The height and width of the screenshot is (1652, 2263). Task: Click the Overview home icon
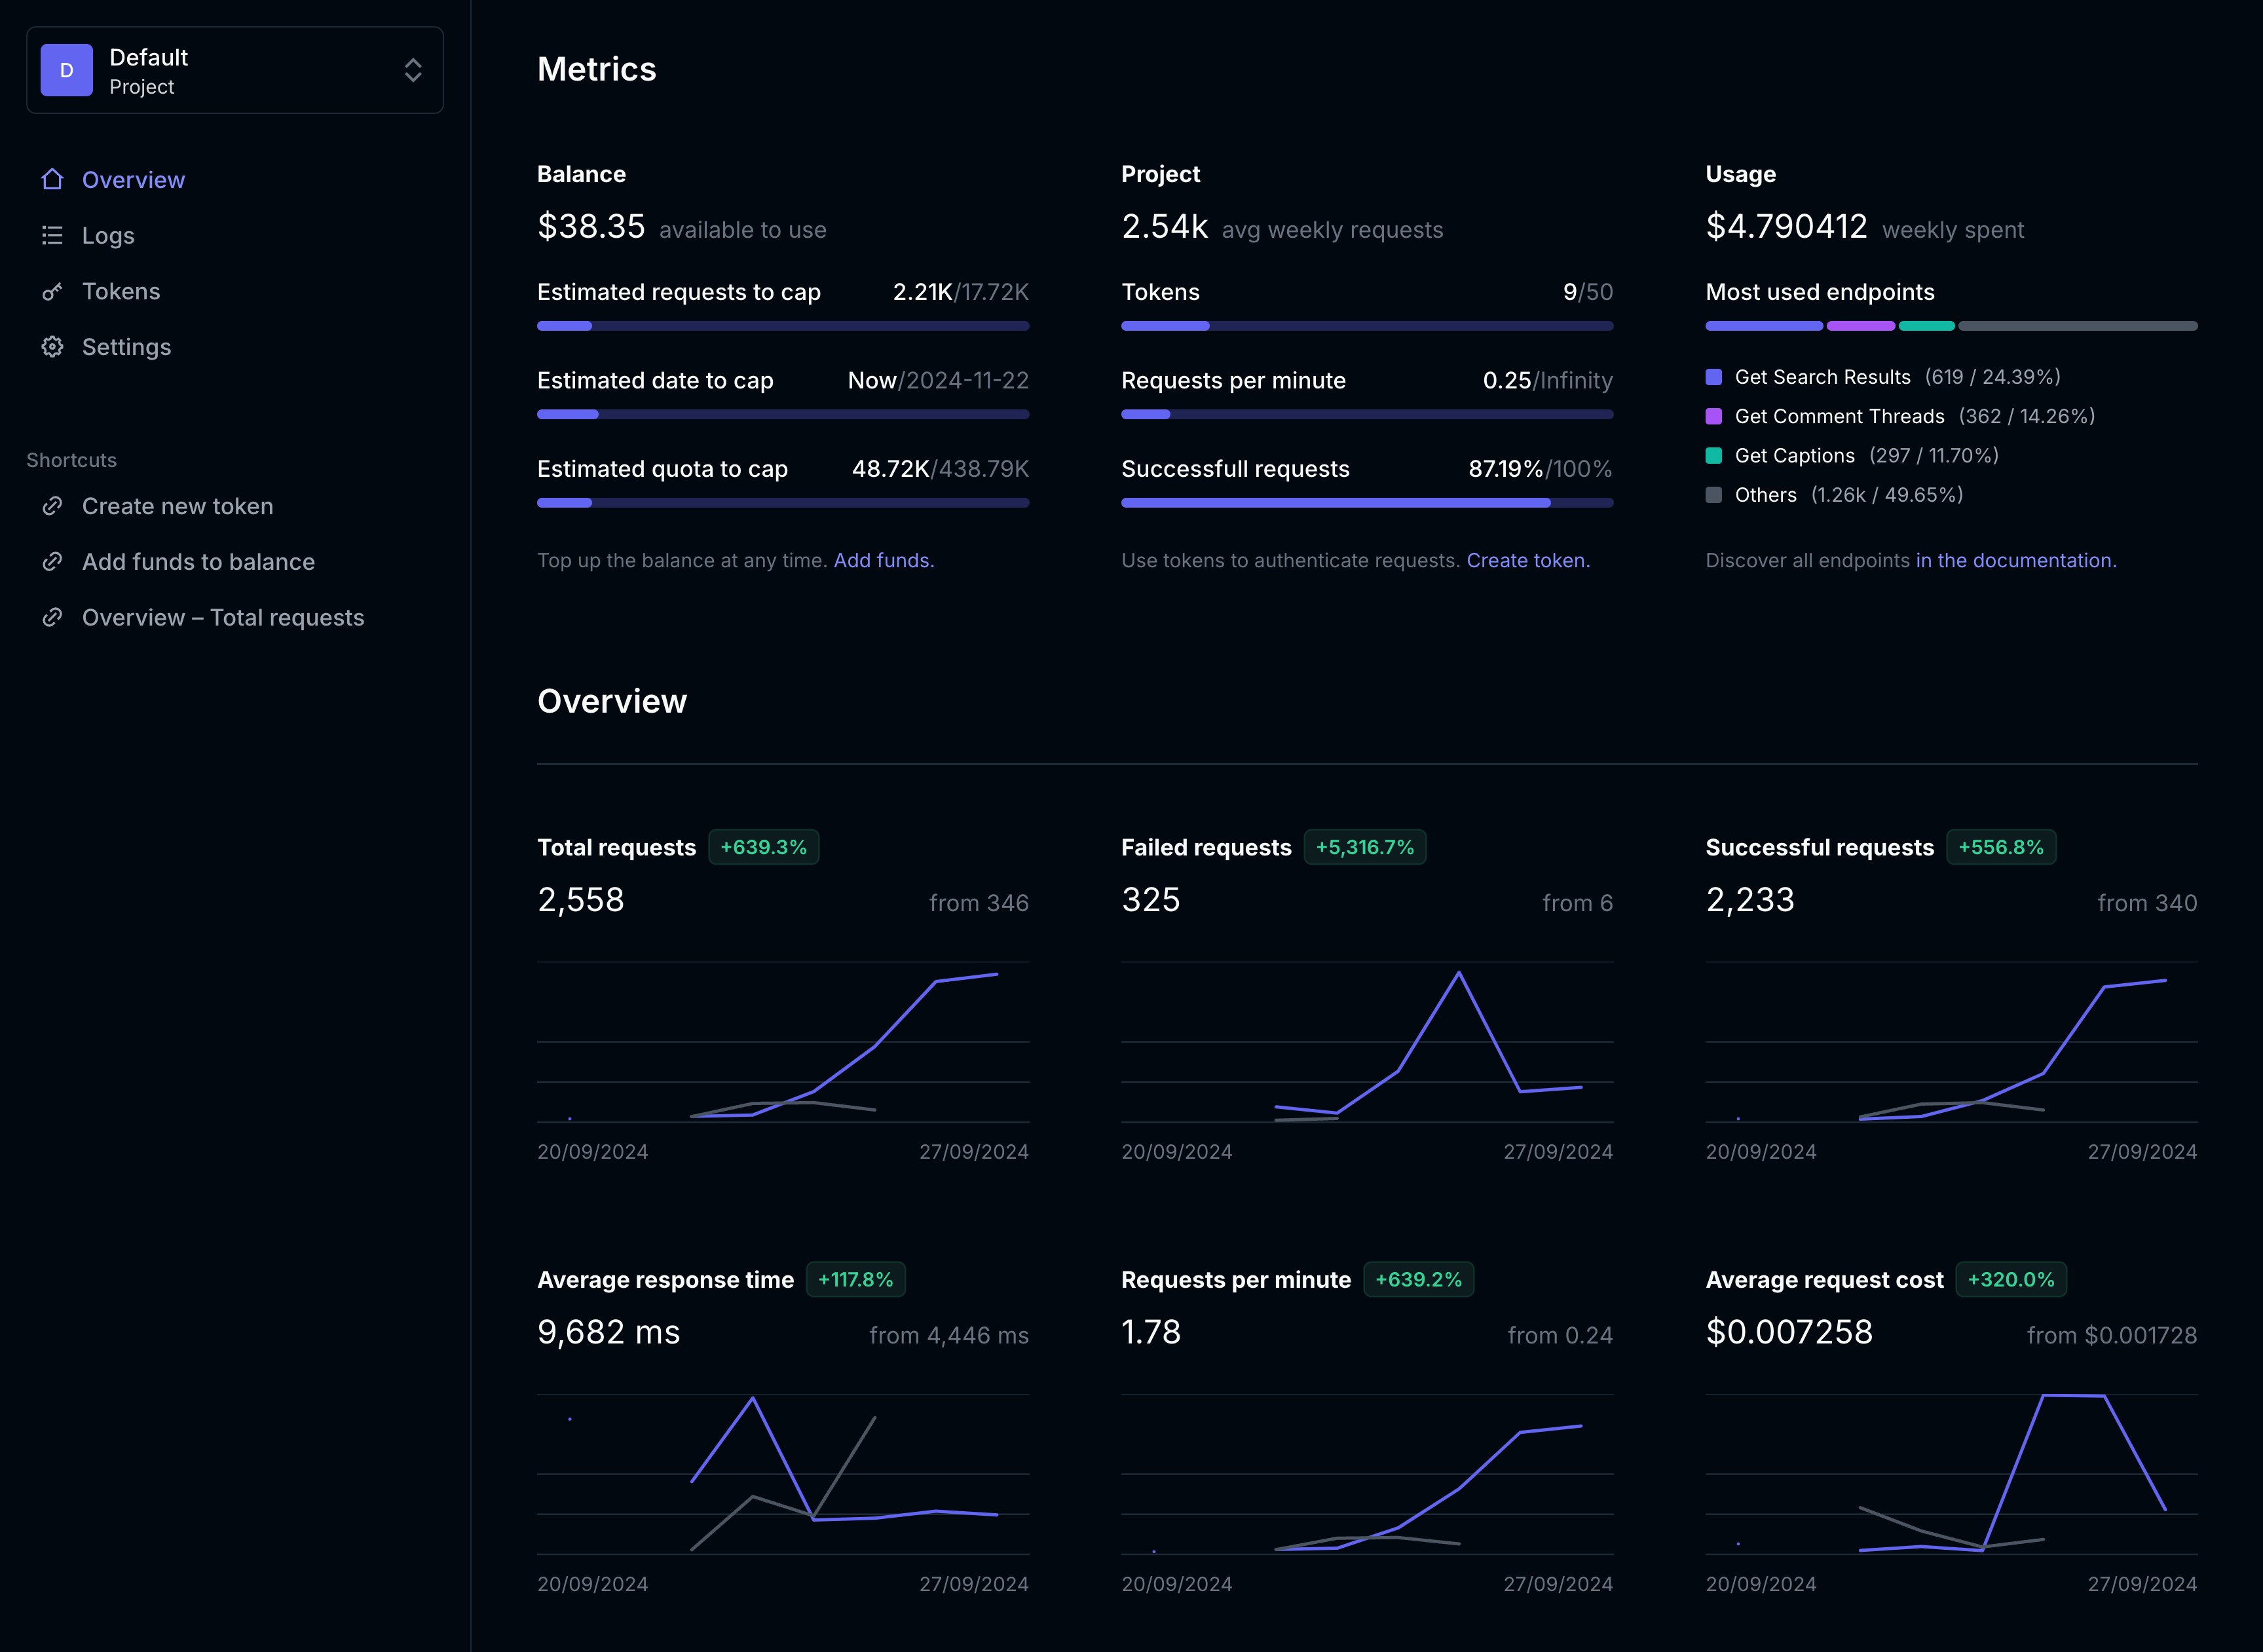pos(52,180)
